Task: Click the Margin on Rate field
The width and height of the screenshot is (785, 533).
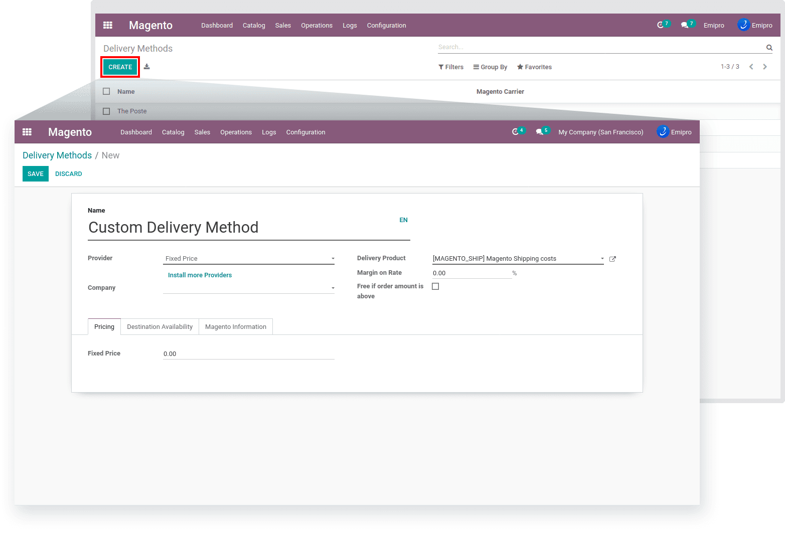Action: click(x=472, y=273)
